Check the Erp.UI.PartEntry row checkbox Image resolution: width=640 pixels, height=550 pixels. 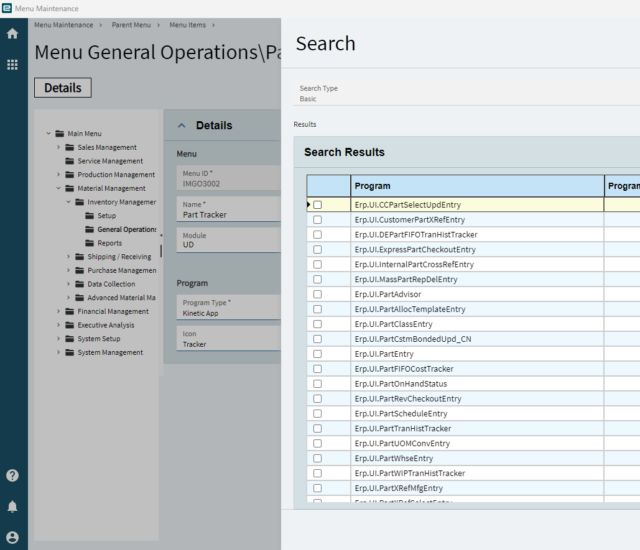click(x=318, y=354)
